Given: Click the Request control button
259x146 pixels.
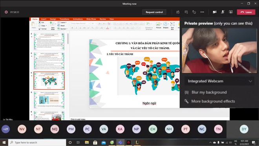Looking at the screenshot, I should click(x=154, y=12).
